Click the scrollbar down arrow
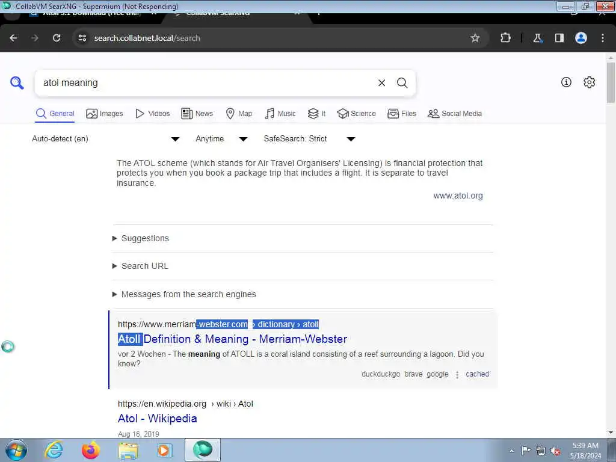This screenshot has height=462, width=616. pyautogui.click(x=611, y=433)
